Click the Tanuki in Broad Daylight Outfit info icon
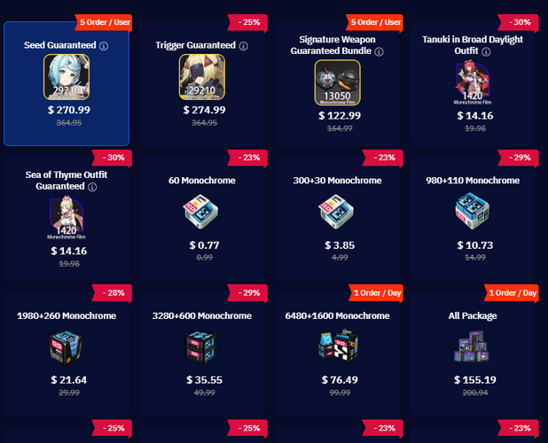The width and height of the screenshot is (548, 443). coord(486,52)
